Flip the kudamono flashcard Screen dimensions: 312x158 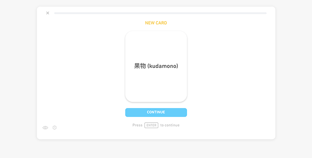(x=156, y=66)
